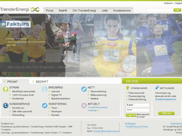Click the Bredbånd globe icon
The image size is (182, 136).
pos(45,89)
